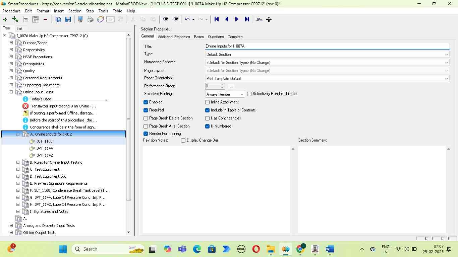Image resolution: width=458 pixels, height=257 pixels.
Task: Enable Page Break After Section
Action: [x=146, y=126]
